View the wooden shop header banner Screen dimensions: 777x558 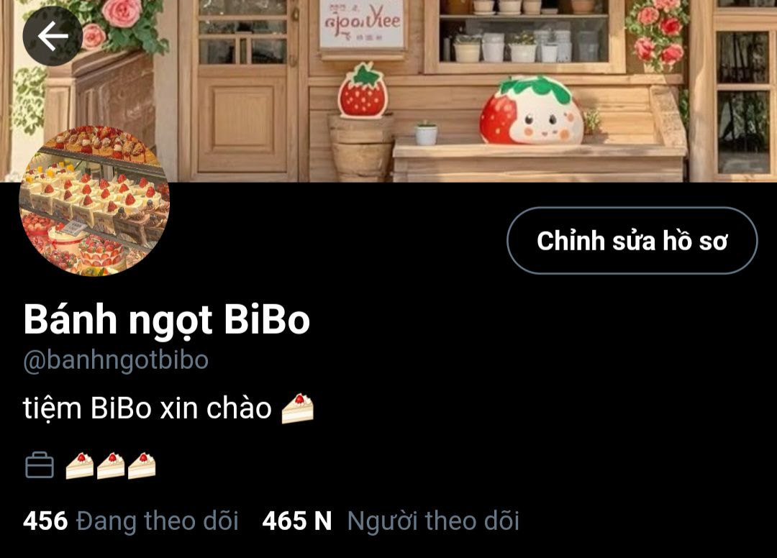click(x=388, y=91)
